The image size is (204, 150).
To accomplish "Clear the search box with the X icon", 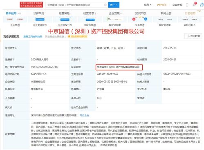I will point(105,5).
